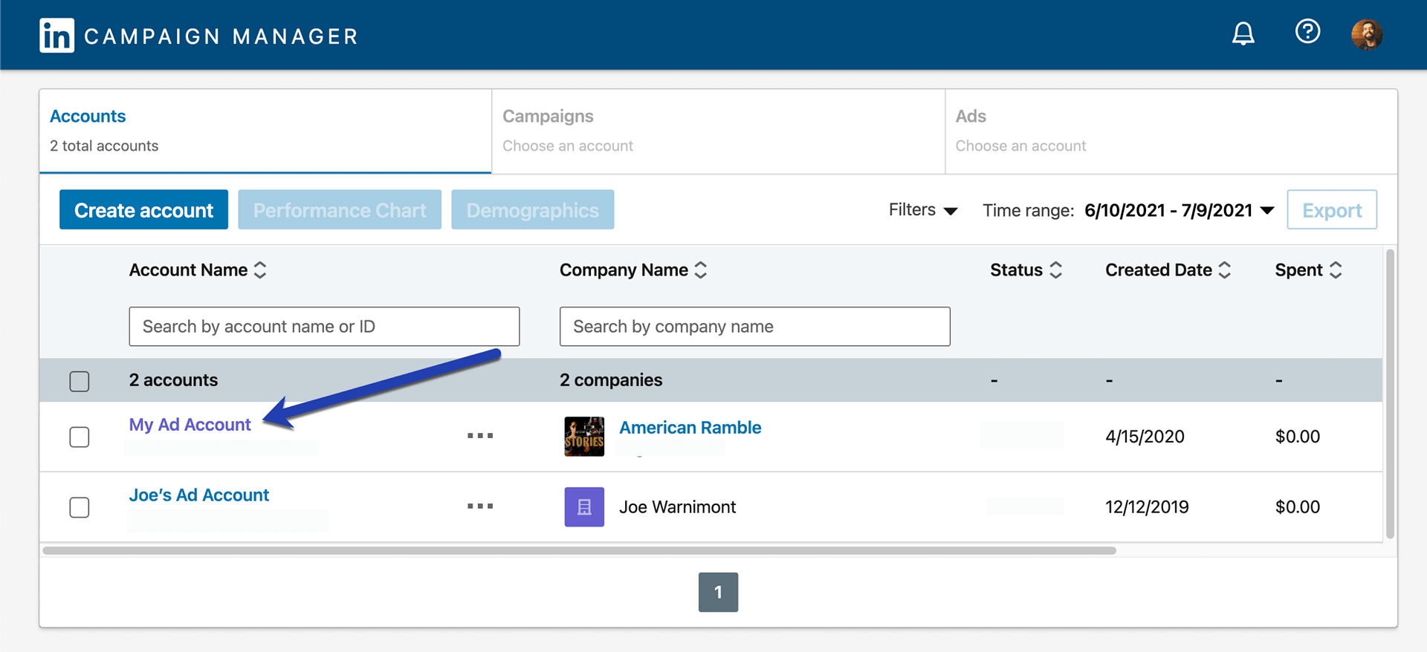This screenshot has height=652, width=1427.
Task: Open more options for Joe's Ad Account
Action: coord(480,506)
